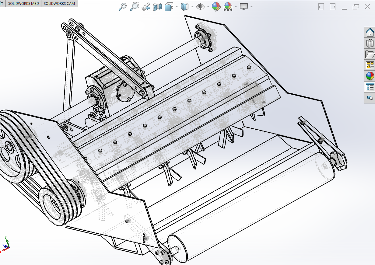Open the View Palette pane
375x265 pixels.
click(x=370, y=65)
